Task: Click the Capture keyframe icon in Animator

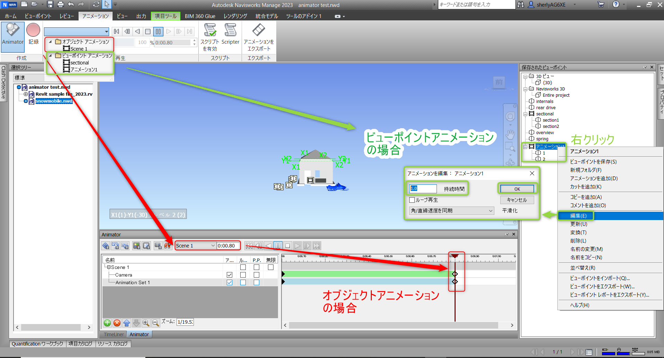Action: click(158, 246)
